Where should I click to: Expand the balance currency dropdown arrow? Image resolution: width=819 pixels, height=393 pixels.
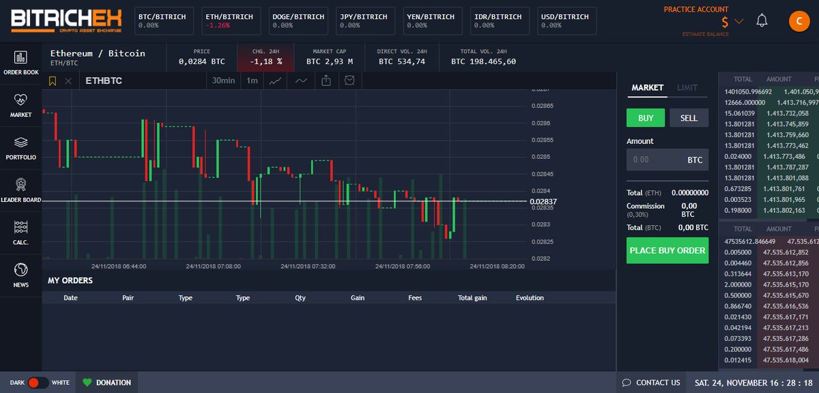[739, 21]
